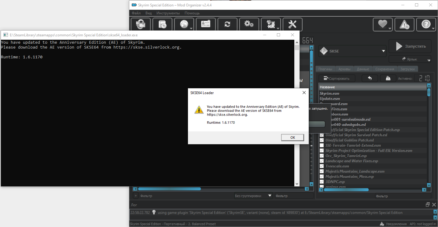The image size is (438, 227).
Task: Toggle Landscape and Water Fixes.esp checkbox
Action: click(322, 161)
